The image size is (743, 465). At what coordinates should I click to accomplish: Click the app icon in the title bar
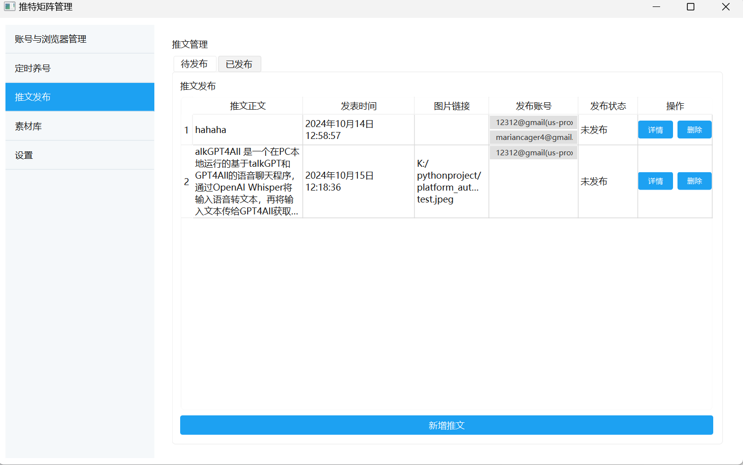9,6
